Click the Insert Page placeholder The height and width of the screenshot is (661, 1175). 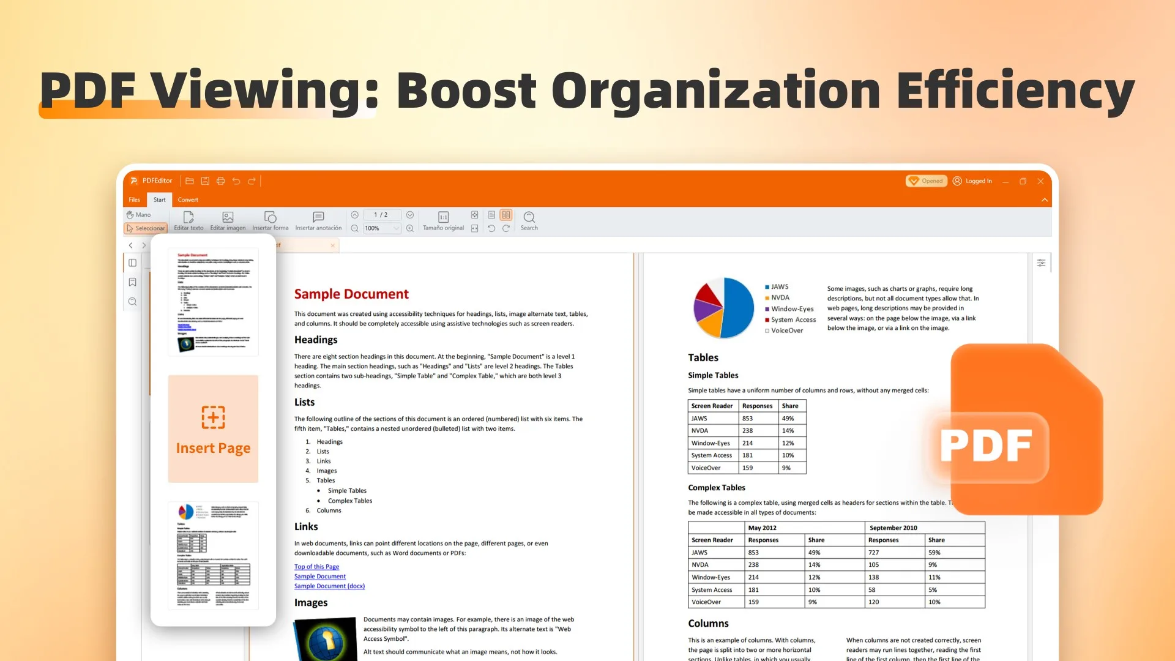coord(213,429)
